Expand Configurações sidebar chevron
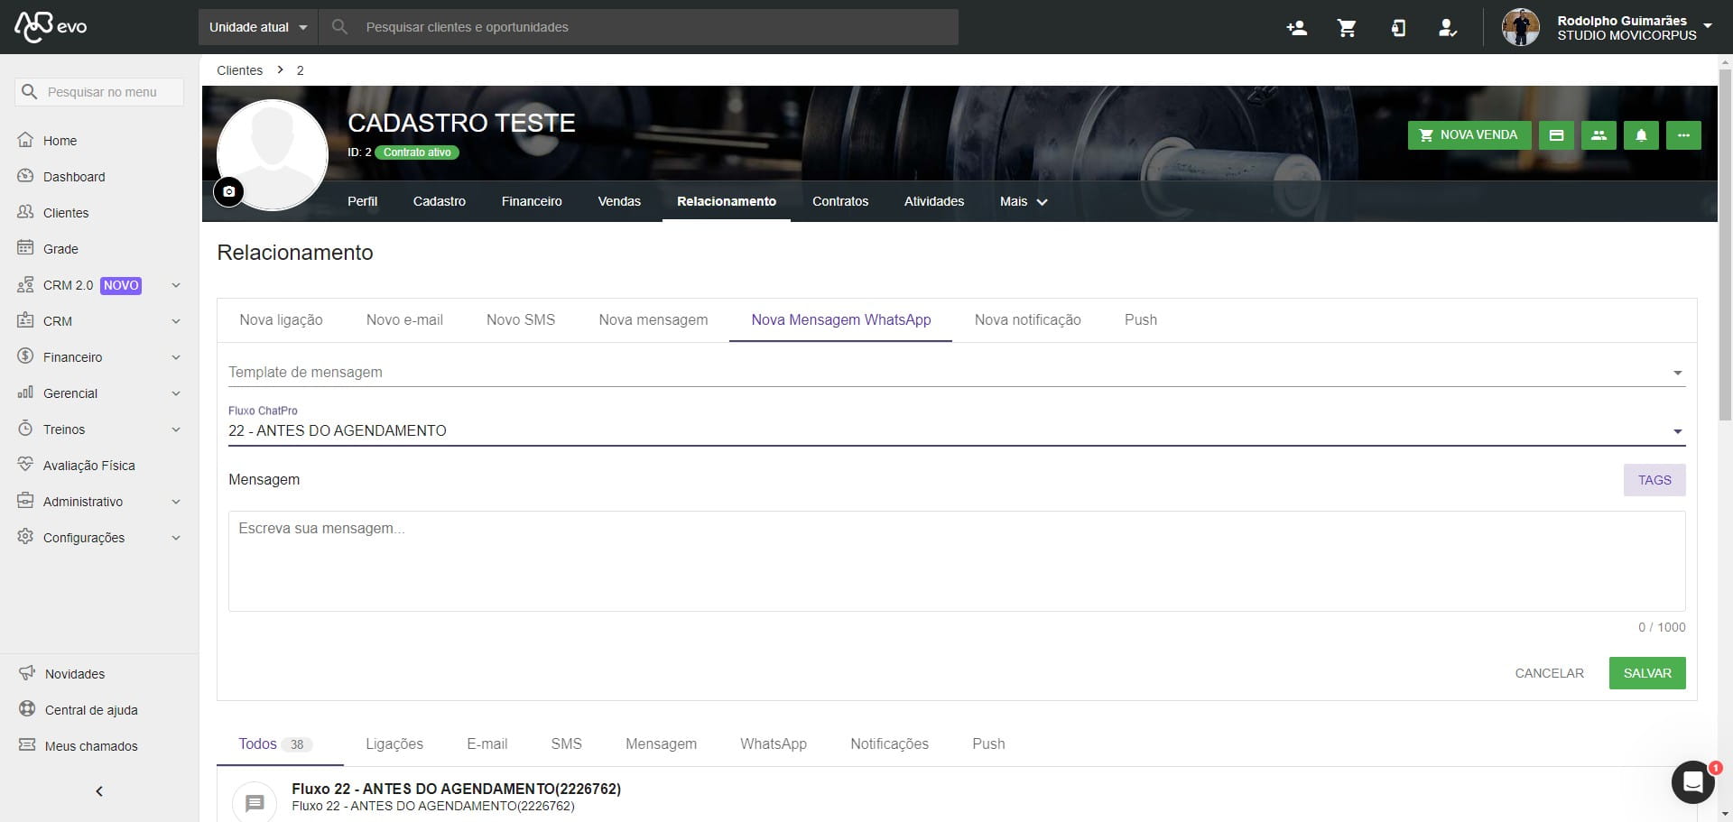 (x=176, y=538)
